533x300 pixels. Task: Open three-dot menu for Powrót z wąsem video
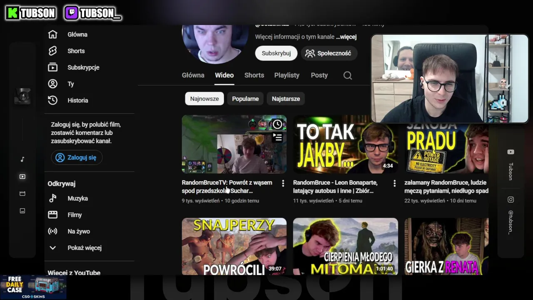click(x=283, y=183)
